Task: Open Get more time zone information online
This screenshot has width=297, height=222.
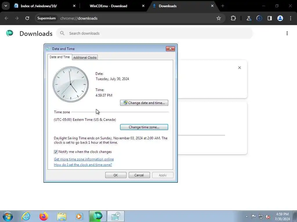Action: coord(84,159)
